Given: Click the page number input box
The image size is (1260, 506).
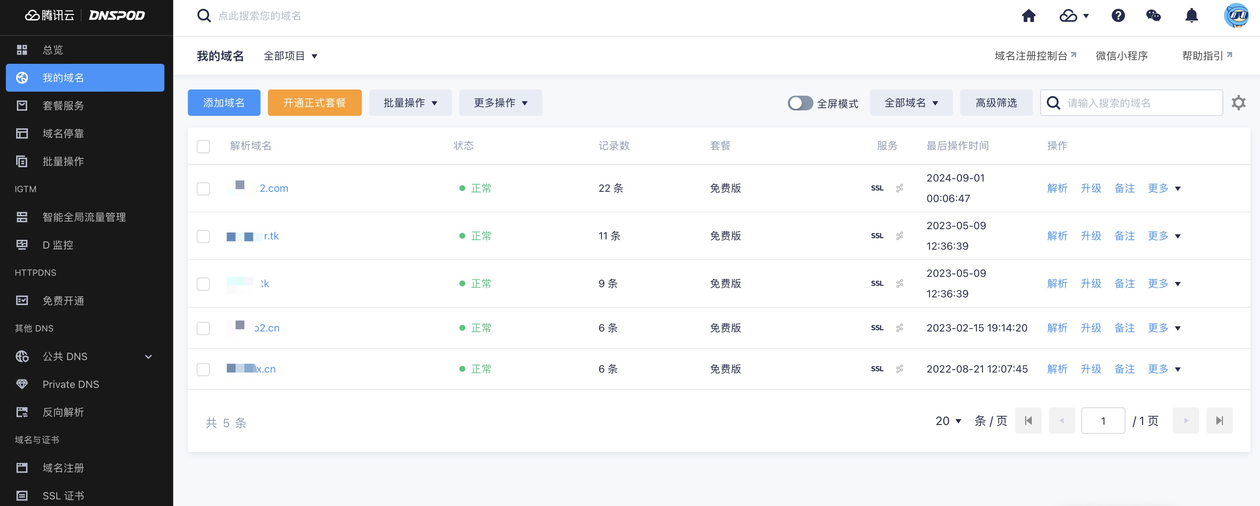Looking at the screenshot, I should point(1103,421).
